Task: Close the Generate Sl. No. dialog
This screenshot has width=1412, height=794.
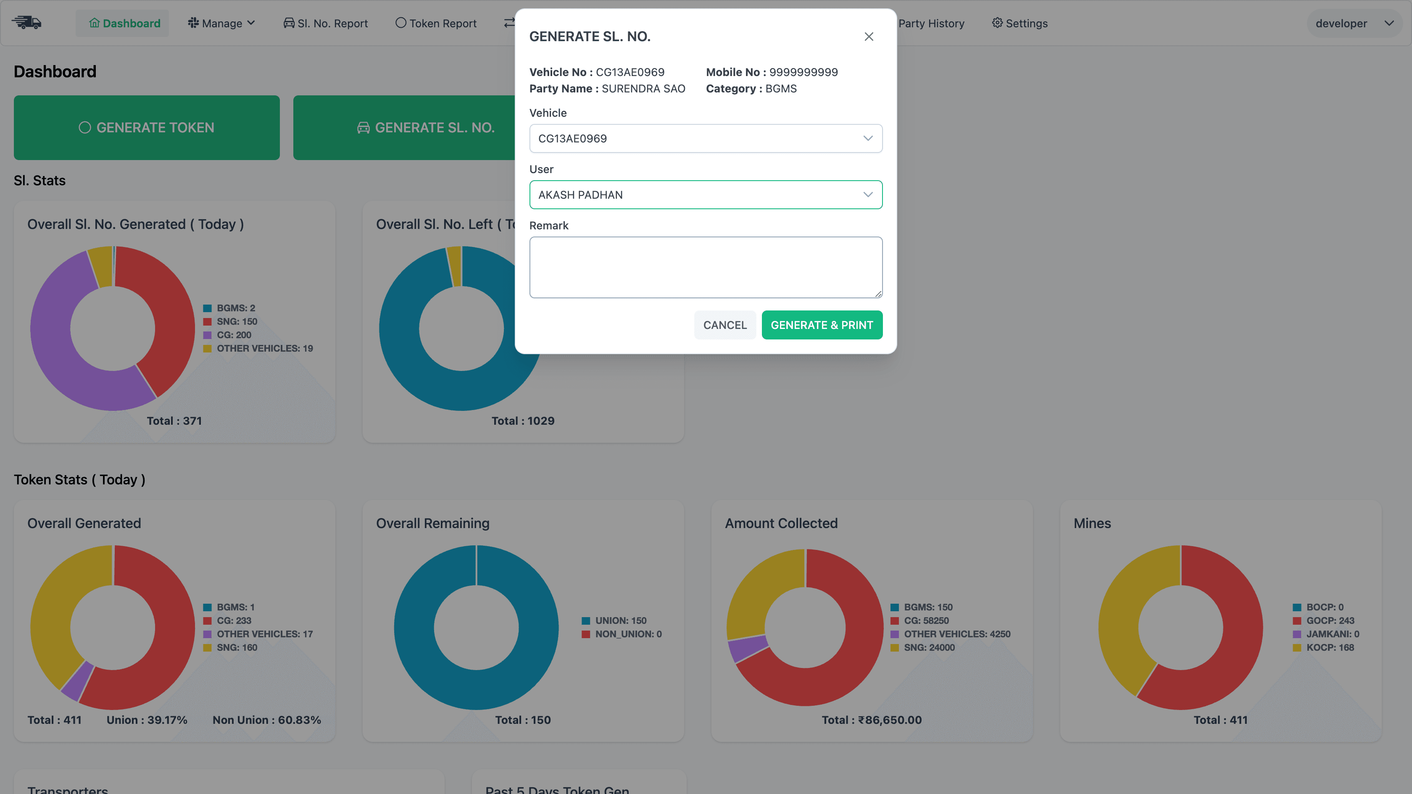Action: pos(869,37)
